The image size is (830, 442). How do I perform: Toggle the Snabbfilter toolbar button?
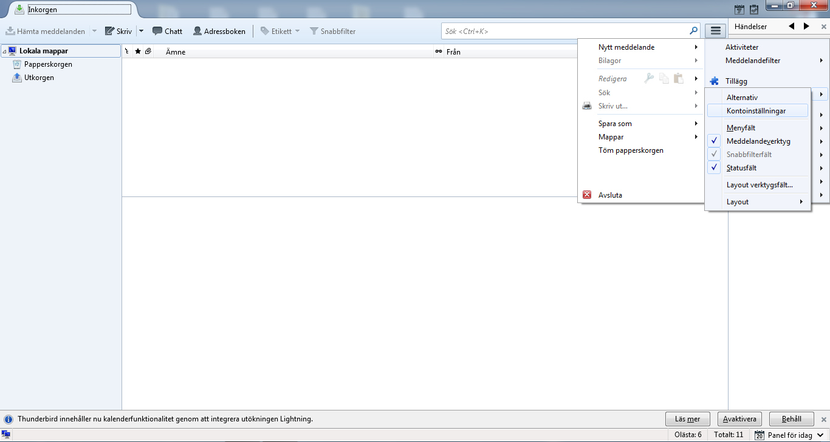pyautogui.click(x=333, y=31)
